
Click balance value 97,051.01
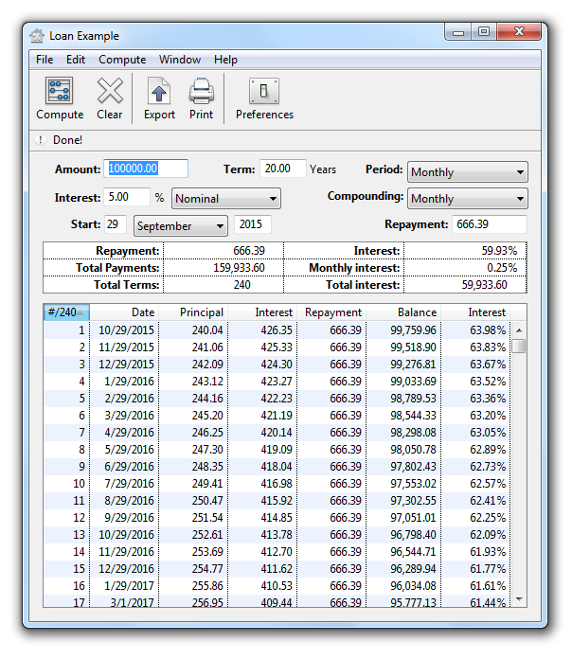413,517
